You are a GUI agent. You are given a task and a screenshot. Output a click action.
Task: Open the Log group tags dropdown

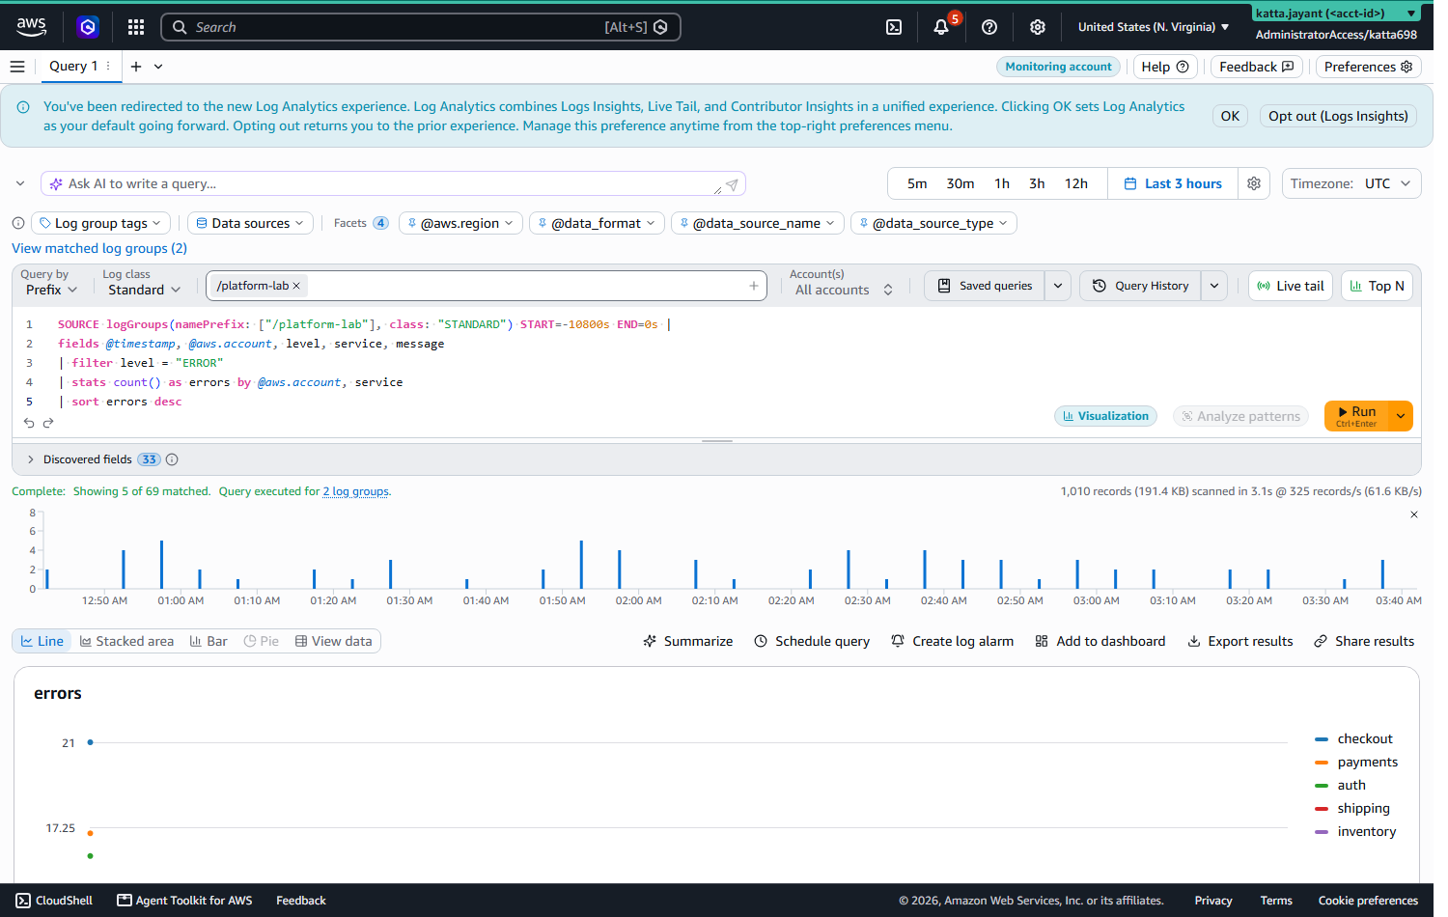(x=101, y=223)
